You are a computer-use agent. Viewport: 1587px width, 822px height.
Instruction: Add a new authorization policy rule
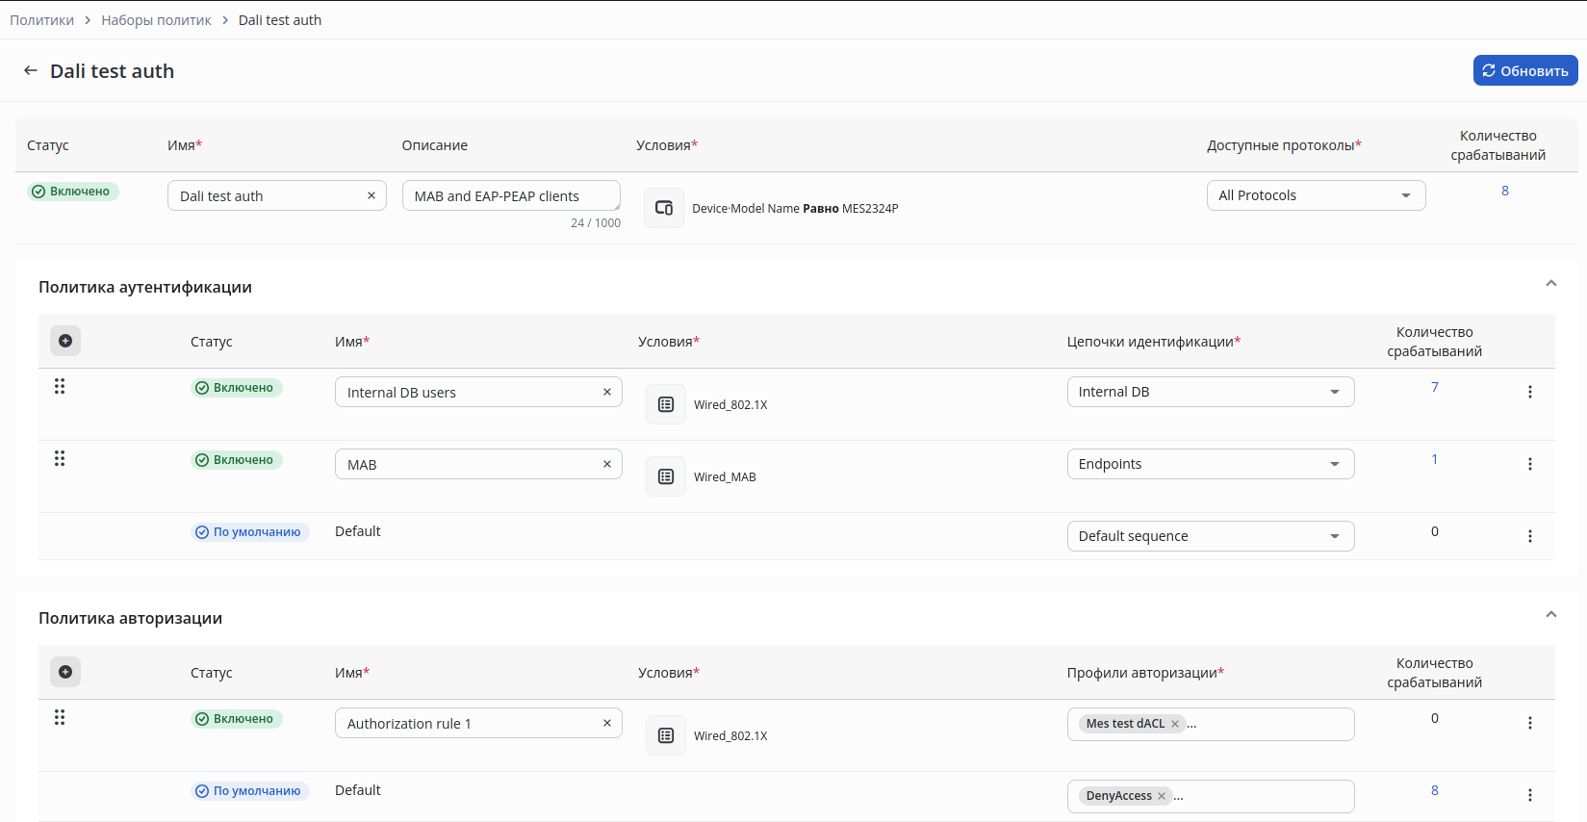(x=65, y=672)
